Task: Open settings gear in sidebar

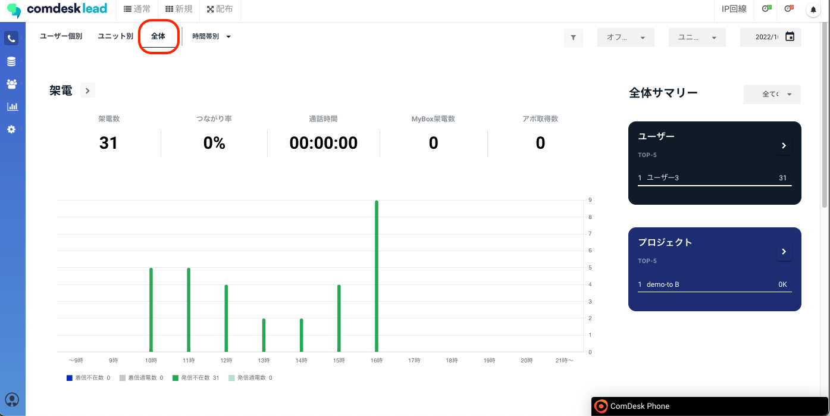Action: 11,129
